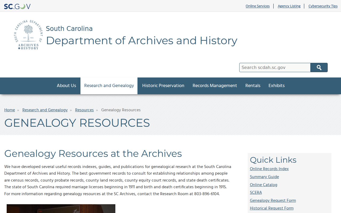Viewport: 341px width, 213px height.
Task: Open the Summary Guide quick link
Action: pos(265,177)
